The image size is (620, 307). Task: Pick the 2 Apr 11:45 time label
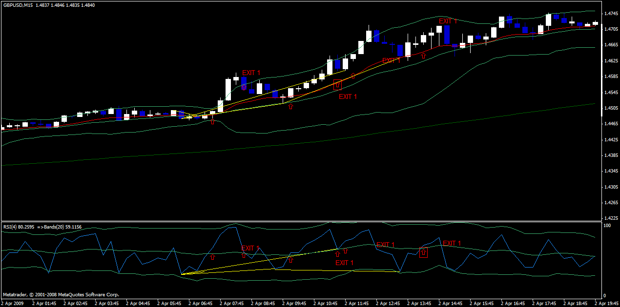point(357,303)
